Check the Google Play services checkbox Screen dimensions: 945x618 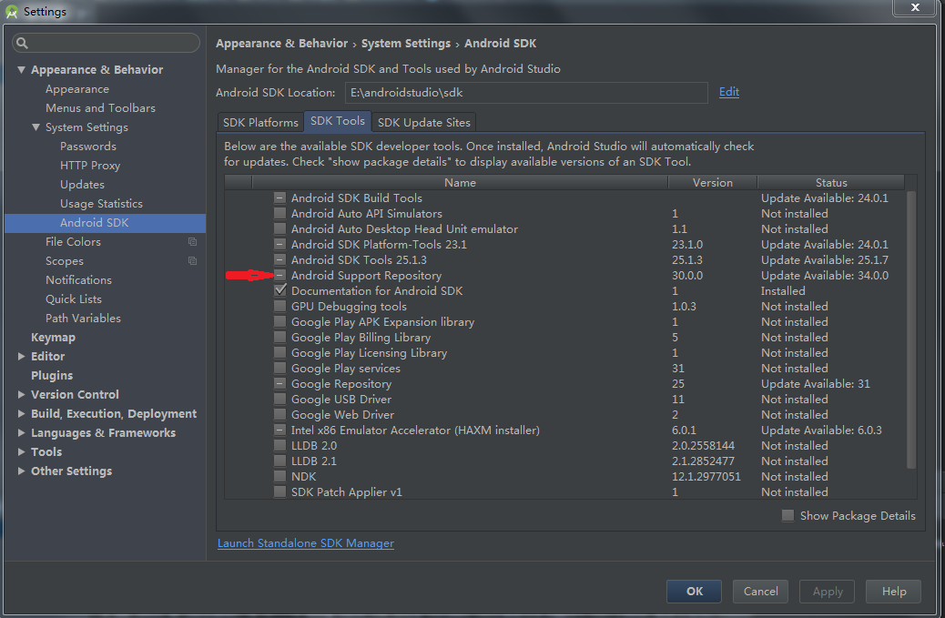click(x=280, y=369)
